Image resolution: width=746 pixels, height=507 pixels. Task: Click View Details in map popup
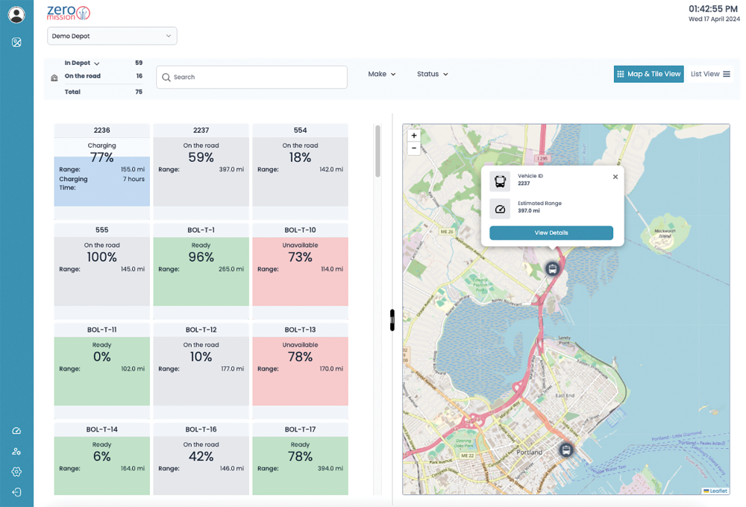[x=551, y=233]
